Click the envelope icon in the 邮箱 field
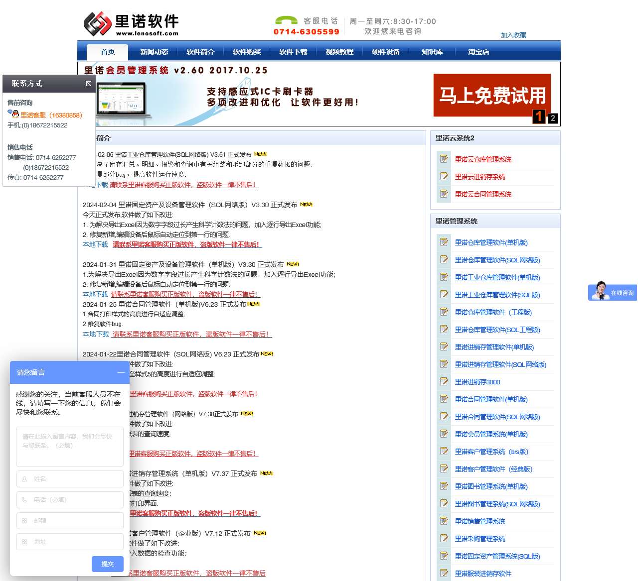The height and width of the screenshot is (581, 638). click(x=24, y=521)
